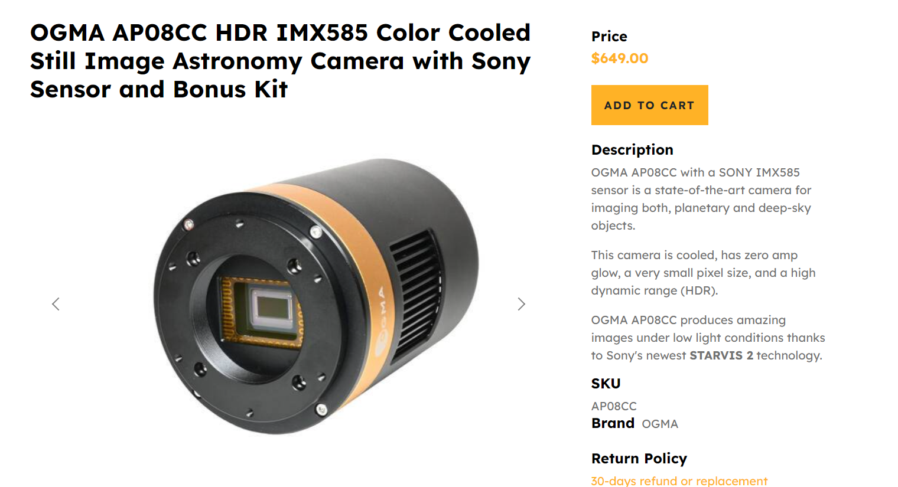Click the $649.00 price value

click(x=620, y=58)
